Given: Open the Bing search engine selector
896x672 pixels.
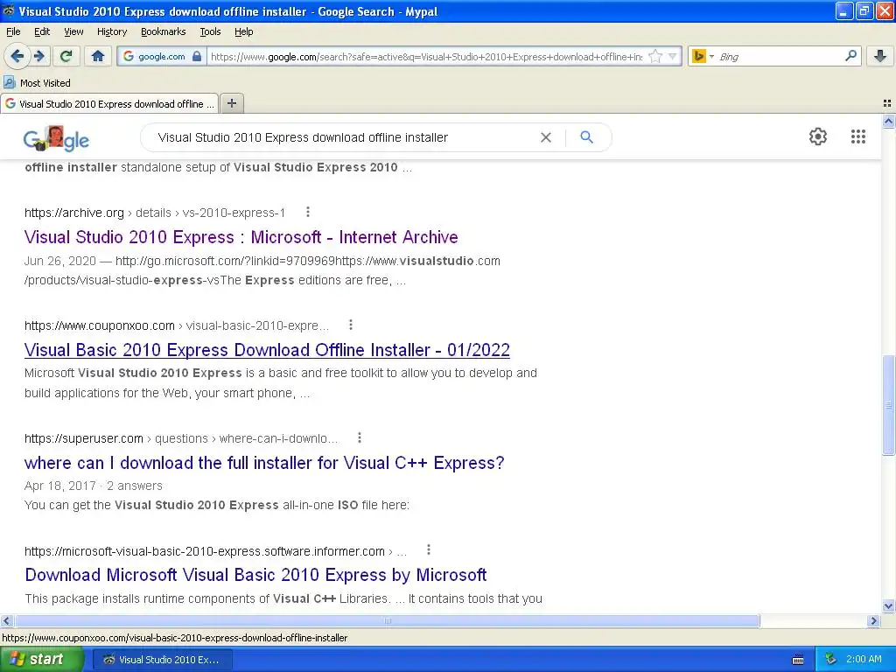Looking at the screenshot, I should (703, 56).
